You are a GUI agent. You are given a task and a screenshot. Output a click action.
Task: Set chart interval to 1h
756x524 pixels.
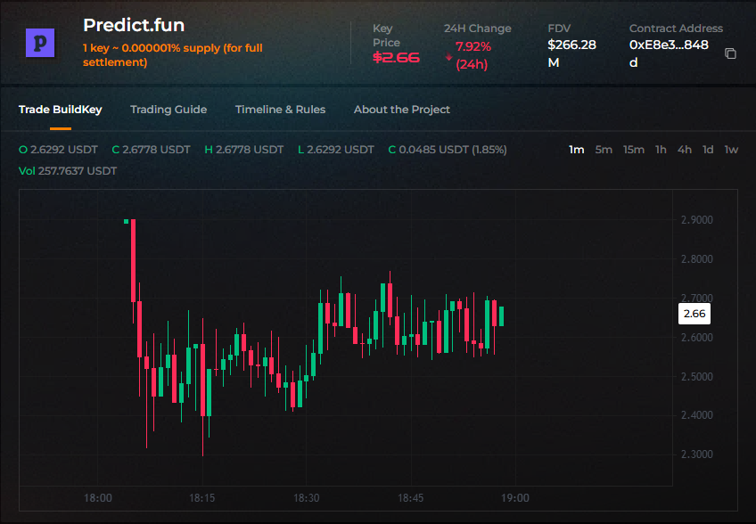coord(661,150)
